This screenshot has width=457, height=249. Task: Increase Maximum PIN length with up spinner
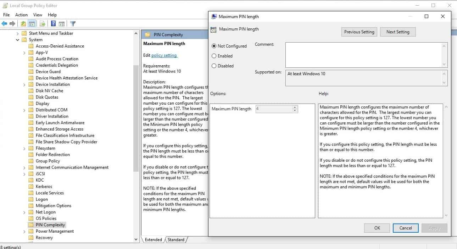pyautogui.click(x=295, y=107)
